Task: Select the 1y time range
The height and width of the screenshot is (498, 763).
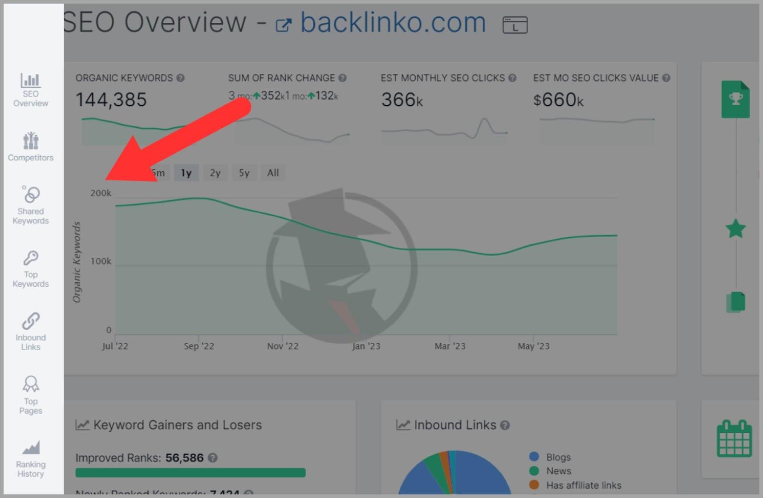Action: tap(186, 173)
